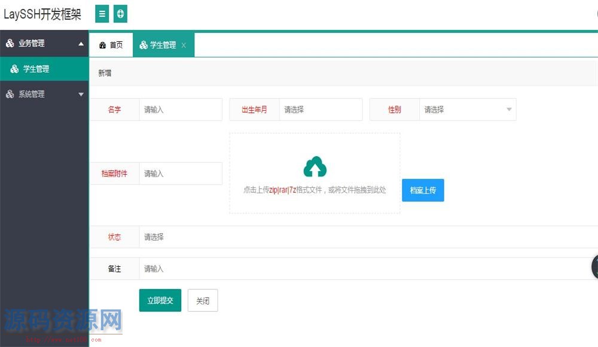The height and width of the screenshot is (347, 598).
Task: Focus the 档案附件 input field
Action: pos(181,173)
